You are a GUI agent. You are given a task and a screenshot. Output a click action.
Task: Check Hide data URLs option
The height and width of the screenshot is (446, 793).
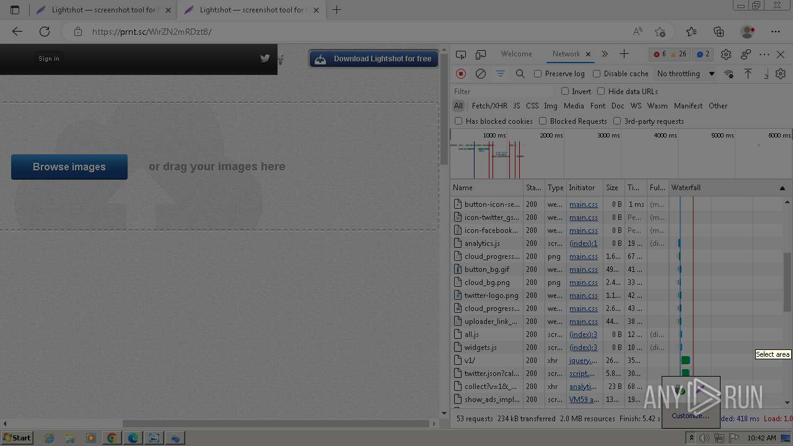pyautogui.click(x=601, y=91)
